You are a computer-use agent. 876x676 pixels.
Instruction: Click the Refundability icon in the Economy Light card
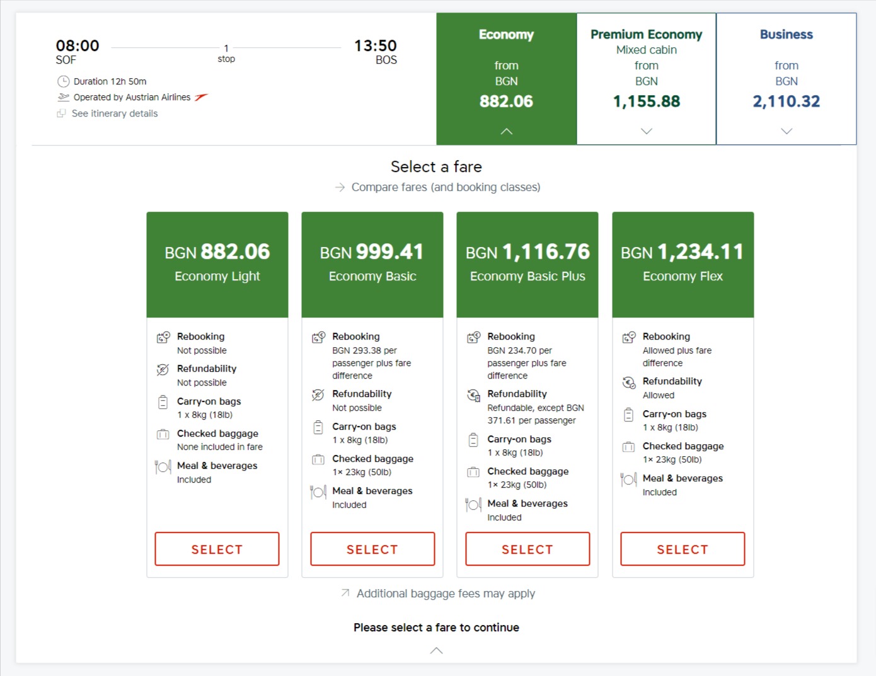163,369
